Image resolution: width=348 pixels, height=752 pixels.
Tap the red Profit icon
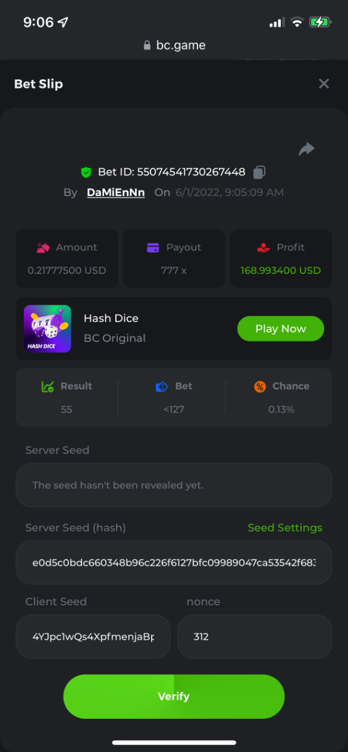(x=263, y=248)
